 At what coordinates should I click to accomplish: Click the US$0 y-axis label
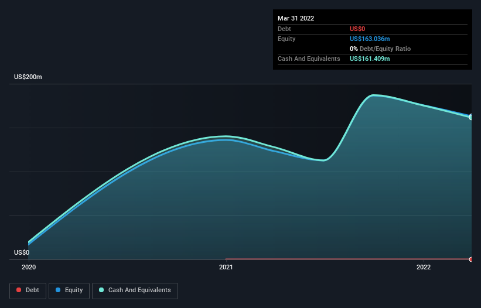pos(22,252)
